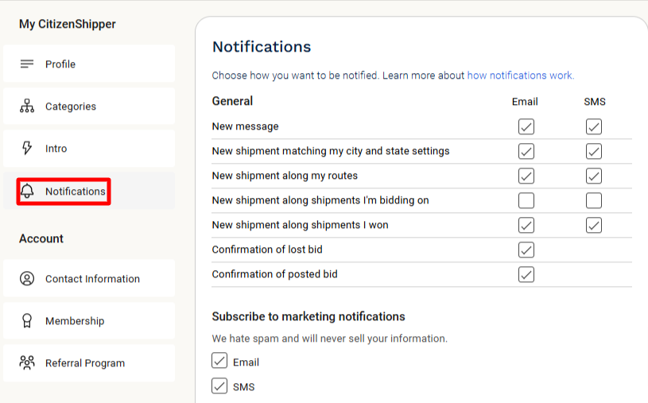Toggle Email for Confirmation of posted bid
The image size is (648, 403).
(526, 274)
